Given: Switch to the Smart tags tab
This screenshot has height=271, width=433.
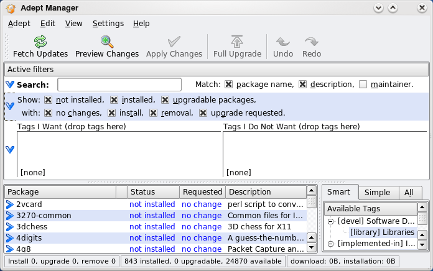Looking at the screenshot, I should [x=340, y=192].
